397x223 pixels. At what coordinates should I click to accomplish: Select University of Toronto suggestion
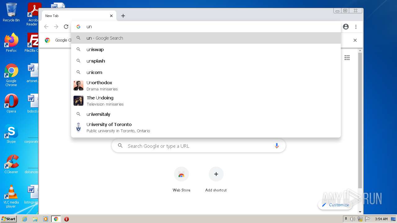point(206,127)
